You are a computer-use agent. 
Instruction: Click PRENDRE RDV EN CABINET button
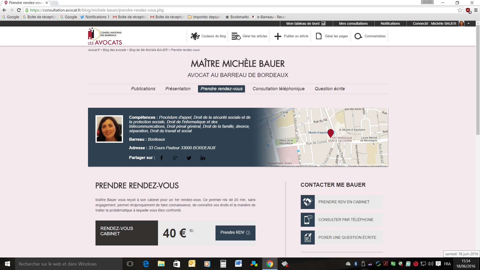342,202
